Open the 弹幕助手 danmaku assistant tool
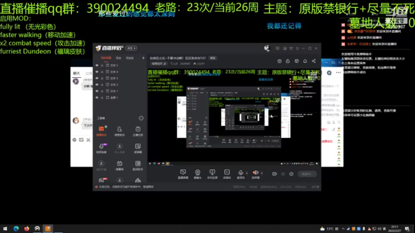The height and width of the screenshot is (233, 415). (x=101, y=131)
